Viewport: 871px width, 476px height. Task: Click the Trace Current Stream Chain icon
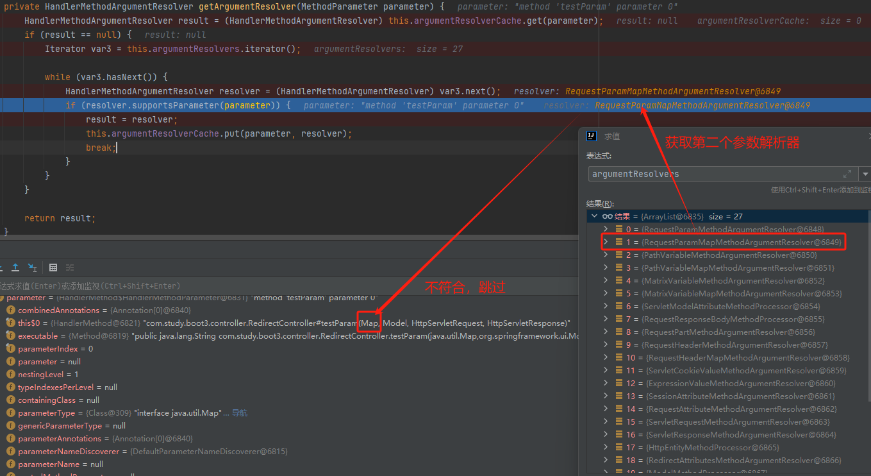point(70,268)
